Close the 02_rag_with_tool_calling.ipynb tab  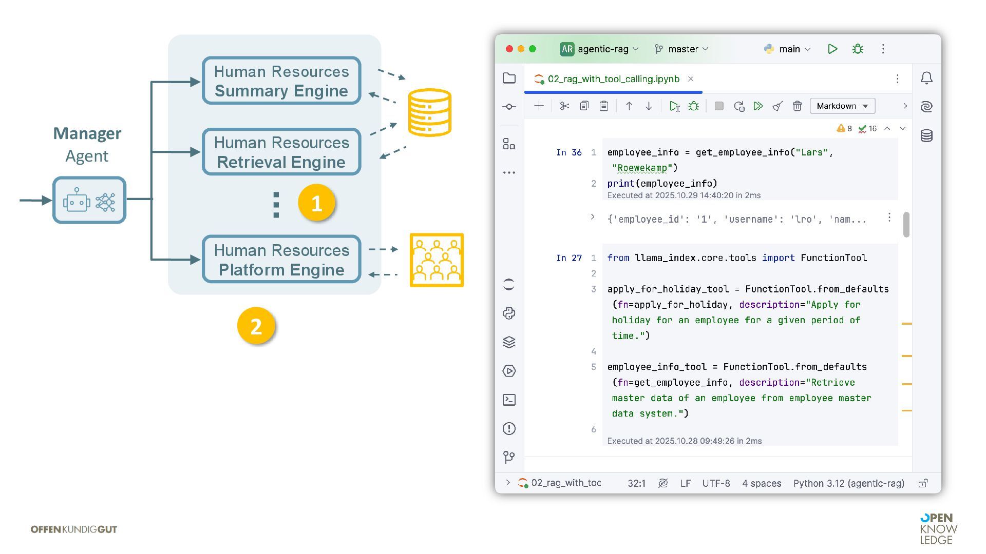pyautogui.click(x=691, y=79)
